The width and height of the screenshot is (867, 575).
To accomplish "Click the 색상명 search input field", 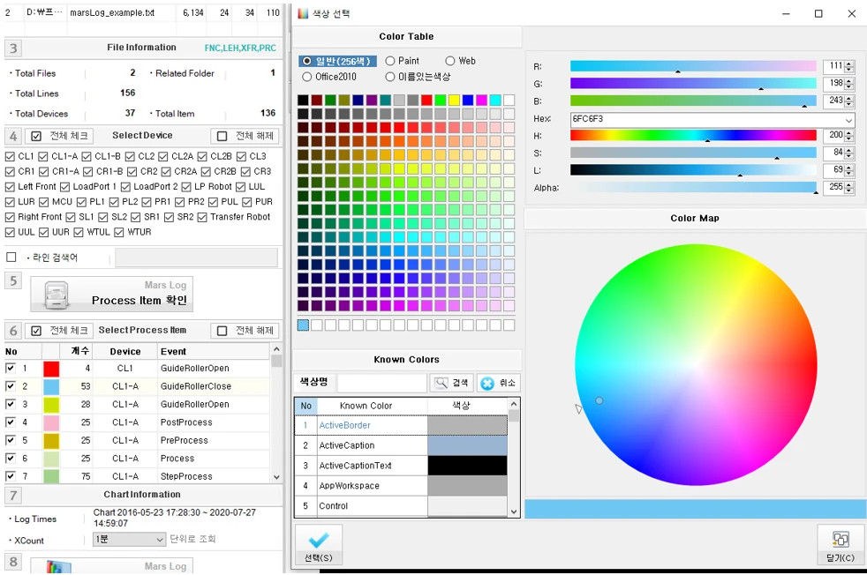I will (x=381, y=383).
